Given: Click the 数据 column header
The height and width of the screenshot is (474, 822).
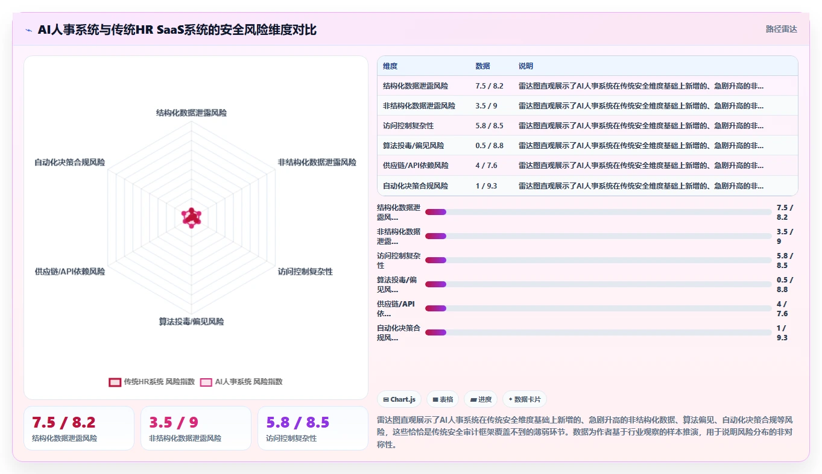Looking at the screenshot, I should tap(482, 66).
